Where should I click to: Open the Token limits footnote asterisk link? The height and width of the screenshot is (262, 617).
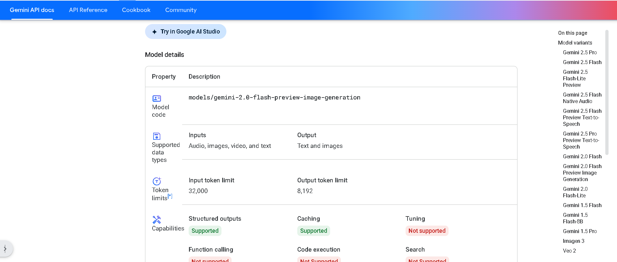(x=170, y=196)
